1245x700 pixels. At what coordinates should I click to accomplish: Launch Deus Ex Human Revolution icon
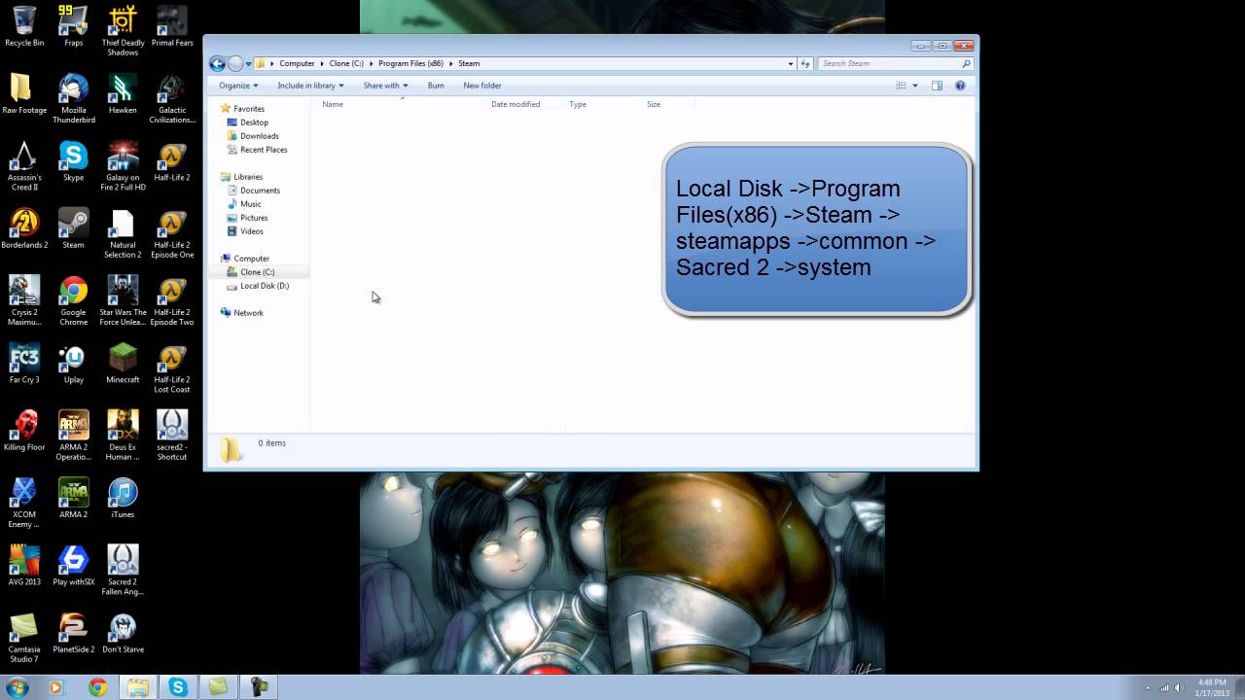pos(123,436)
